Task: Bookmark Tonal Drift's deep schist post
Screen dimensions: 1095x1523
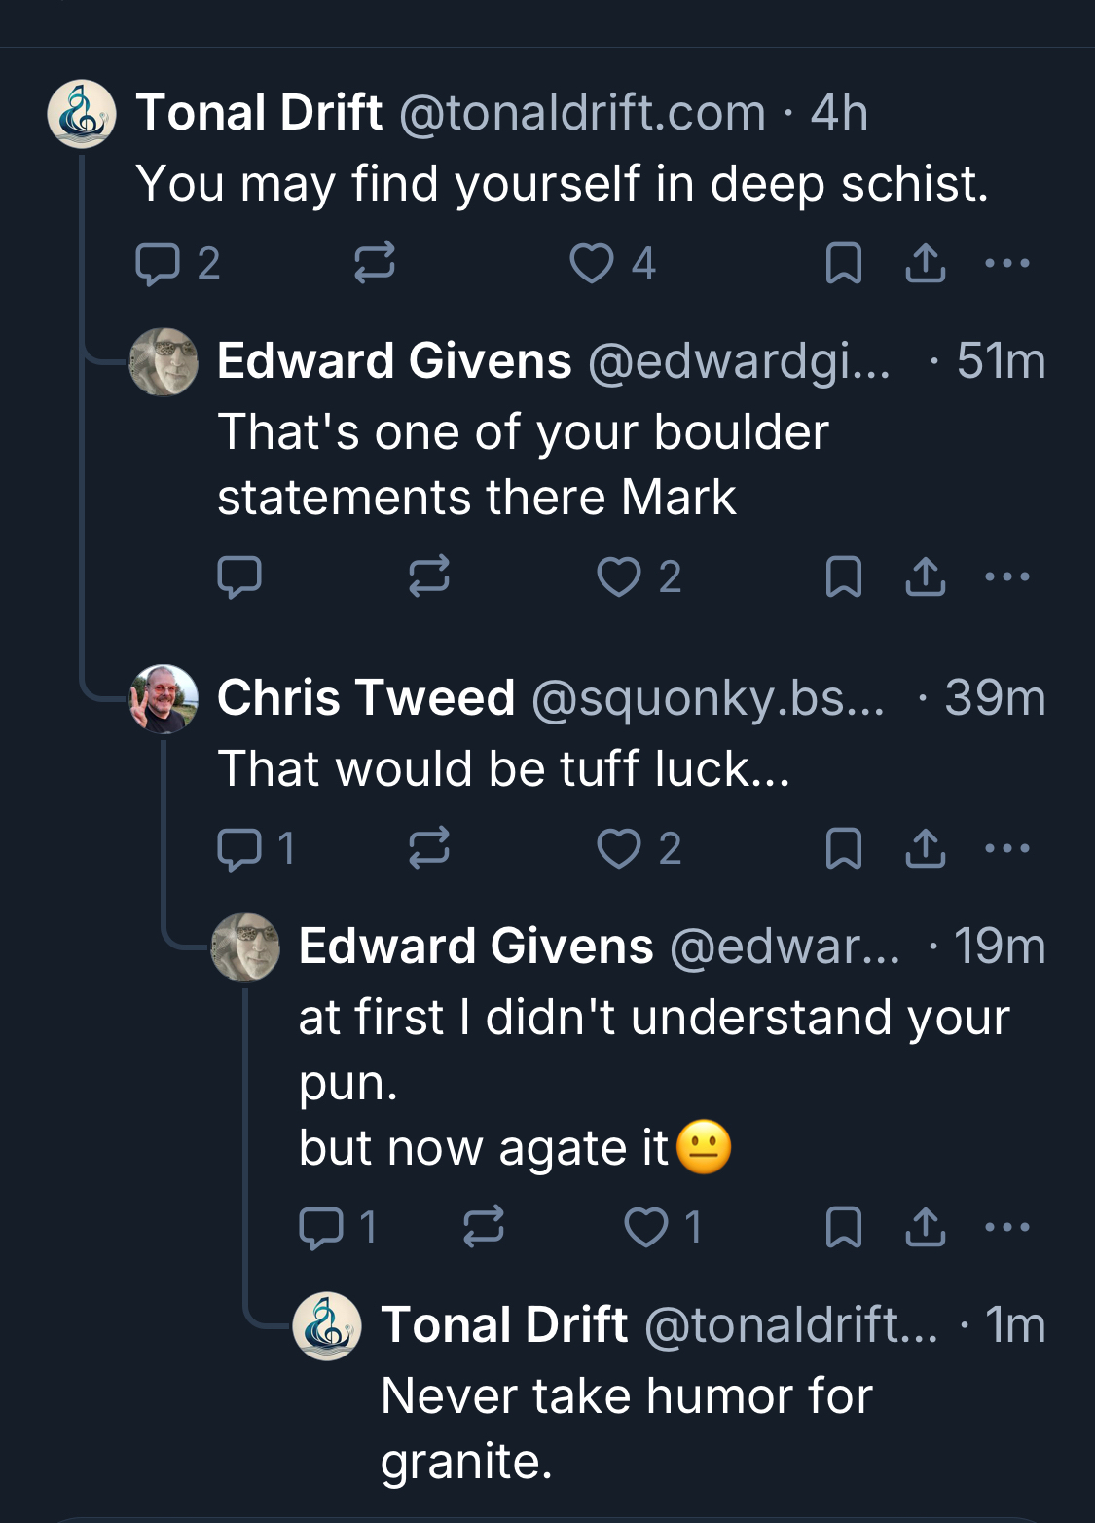Action: [843, 264]
